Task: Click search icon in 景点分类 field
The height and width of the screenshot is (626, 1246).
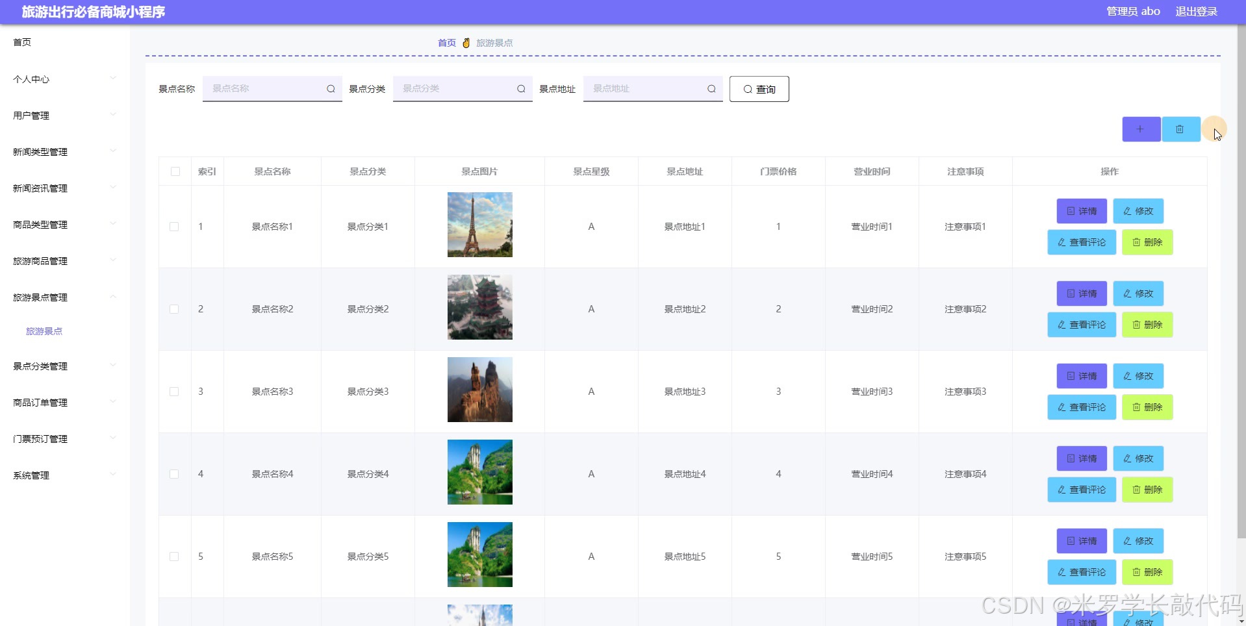Action: 521,89
